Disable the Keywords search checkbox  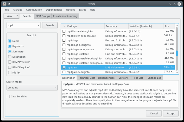[x=10, y=46]
